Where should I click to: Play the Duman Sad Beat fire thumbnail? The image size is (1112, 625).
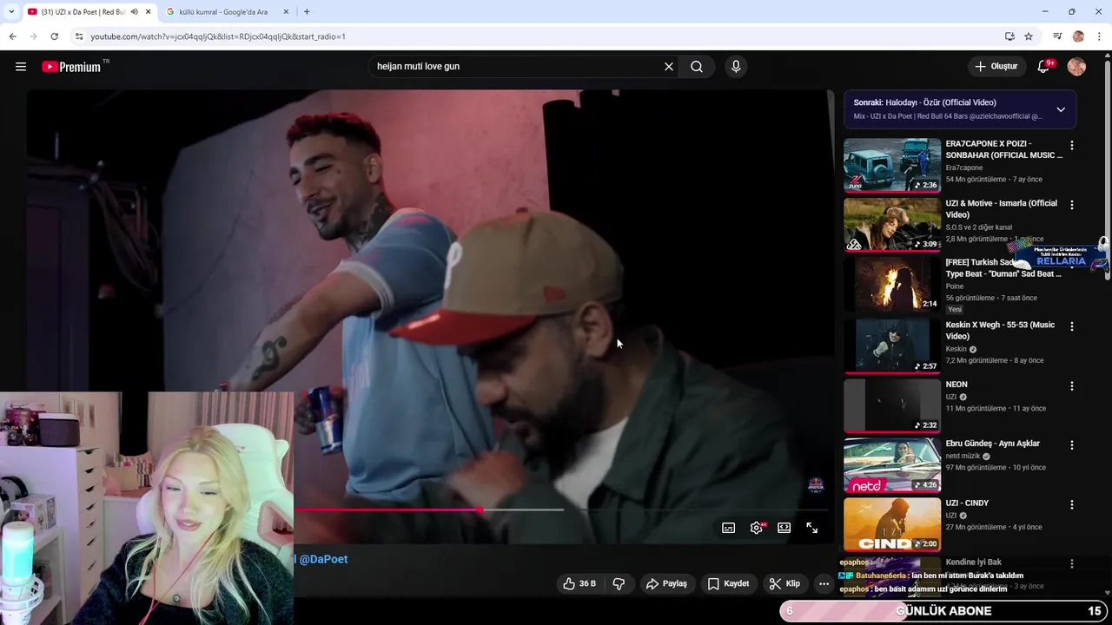point(892,284)
